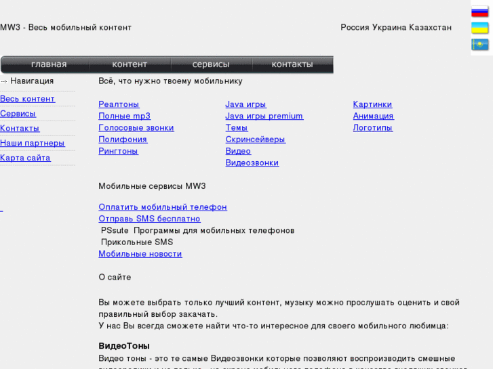Click the Прикольные SMS text
The image size is (493, 369).
click(x=137, y=242)
